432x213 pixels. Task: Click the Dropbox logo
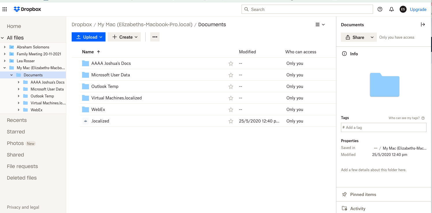(27, 9)
